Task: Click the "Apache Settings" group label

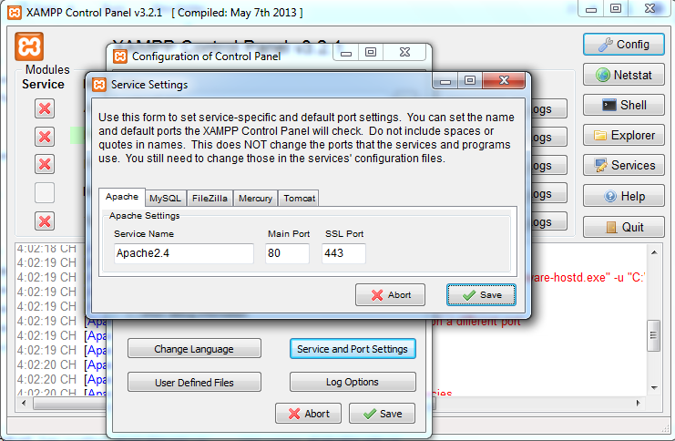Action: (144, 215)
